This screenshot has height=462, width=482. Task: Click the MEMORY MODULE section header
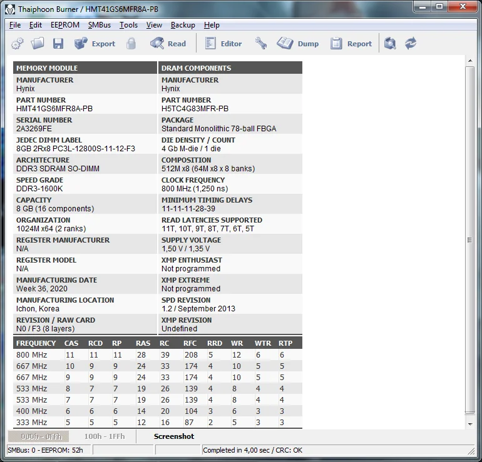85,68
